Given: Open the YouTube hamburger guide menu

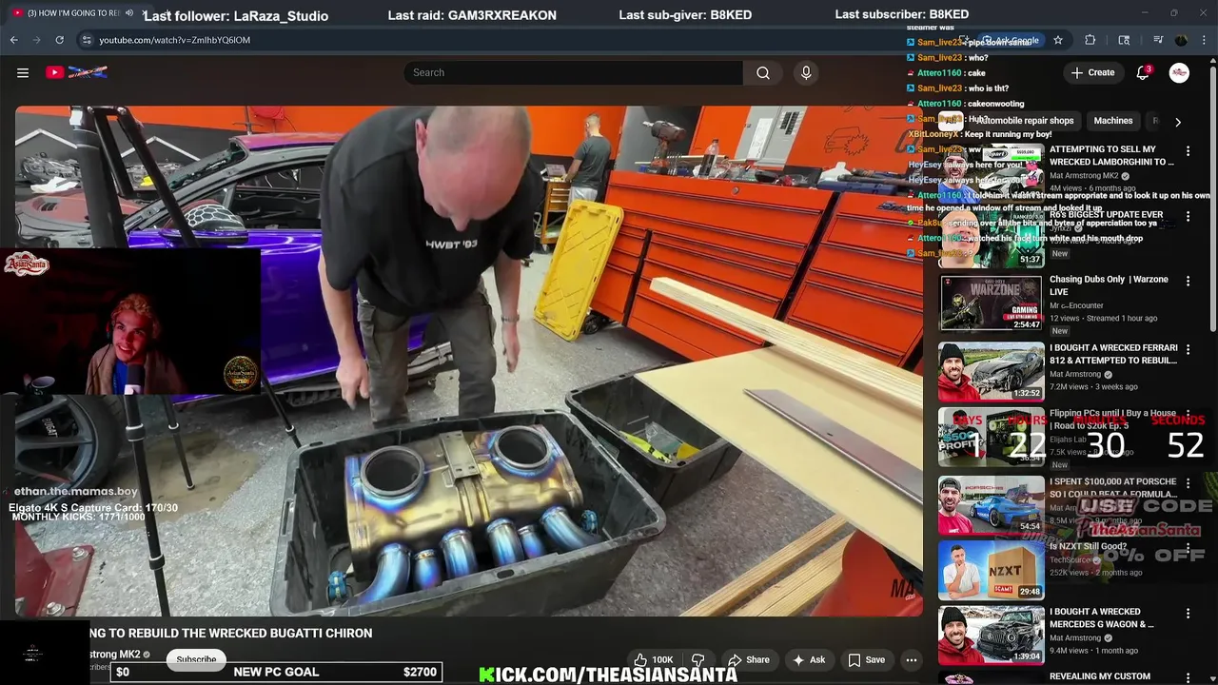Looking at the screenshot, I should 23,72.
